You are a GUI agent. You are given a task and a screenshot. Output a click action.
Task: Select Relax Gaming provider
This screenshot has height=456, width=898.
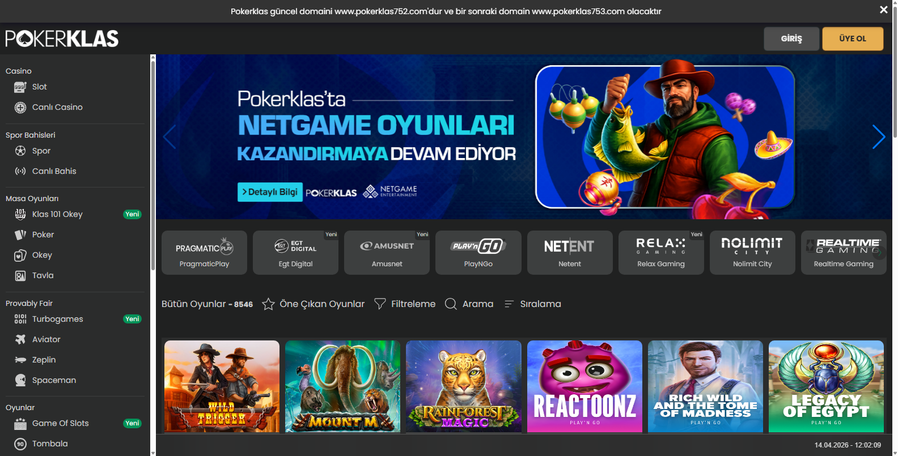661,253
